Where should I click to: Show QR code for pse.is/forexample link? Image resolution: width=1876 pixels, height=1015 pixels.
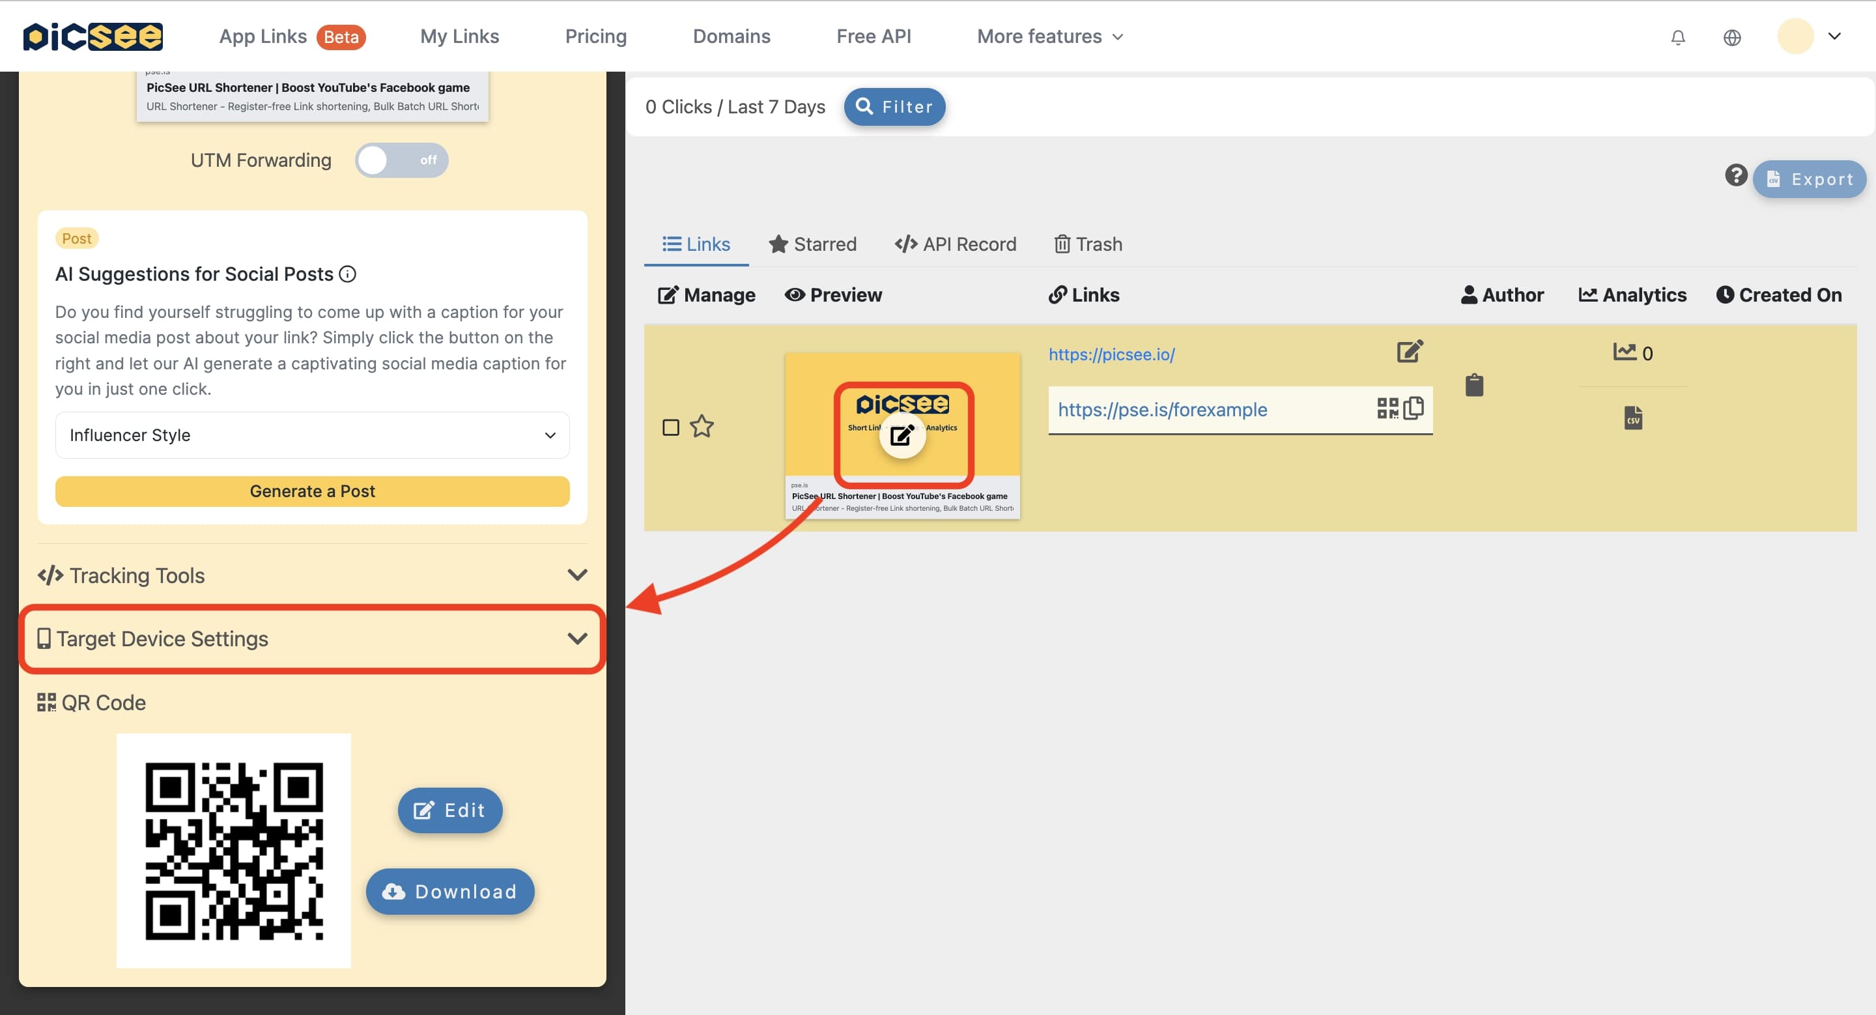(x=1387, y=408)
